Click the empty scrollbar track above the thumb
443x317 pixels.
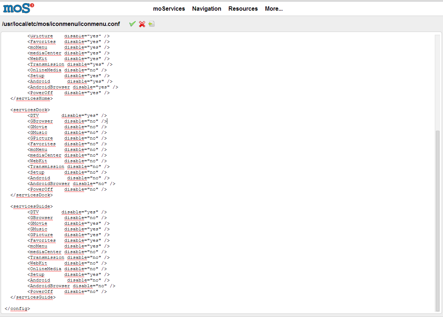[x=437, y=82]
